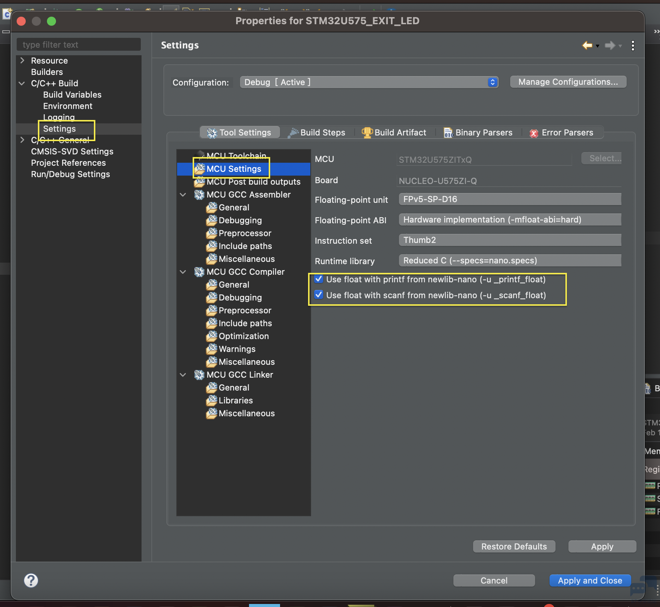Click the Binary Parsers tab icon
Screen dimensions: 660x607
coord(448,133)
